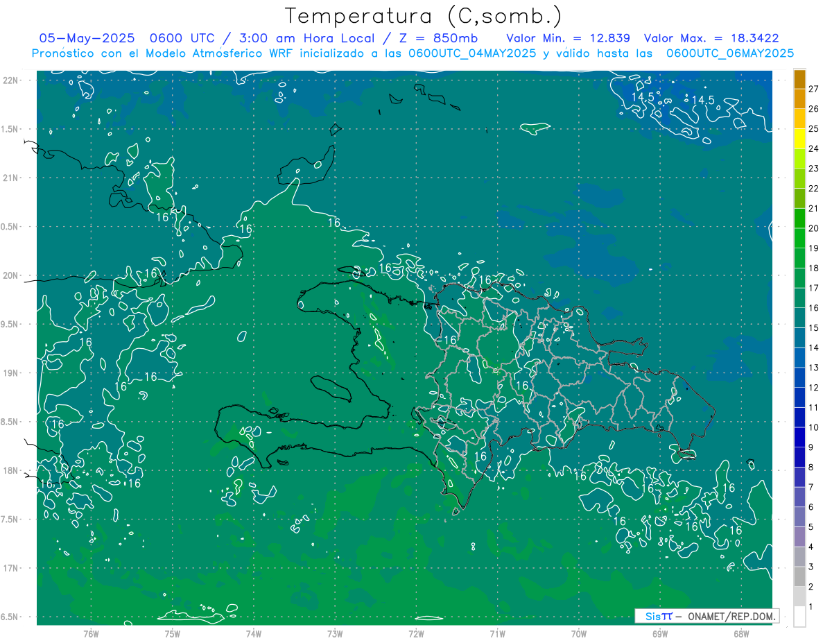832x643 pixels.
Task: Click the color scale label 25
Action: 814,129
